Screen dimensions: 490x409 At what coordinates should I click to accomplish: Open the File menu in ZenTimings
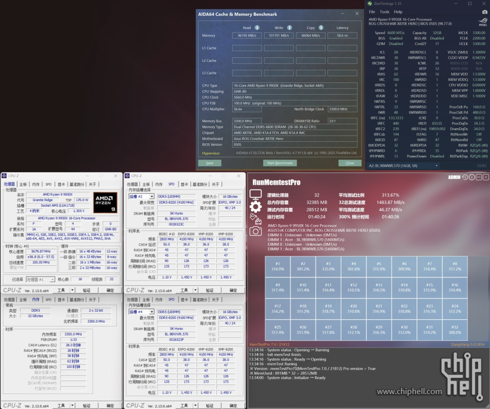372,12
